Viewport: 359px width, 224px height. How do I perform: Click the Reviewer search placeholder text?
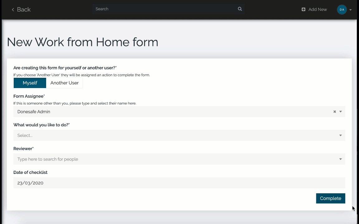pos(48,159)
